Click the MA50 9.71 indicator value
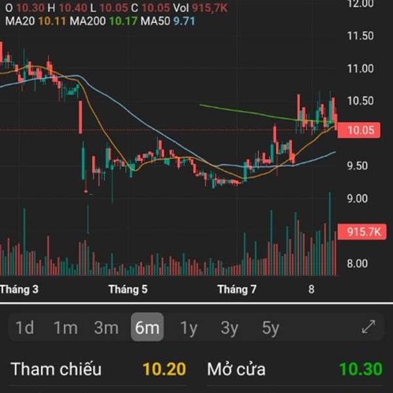Screen dimensions: 393x393 (x=168, y=21)
